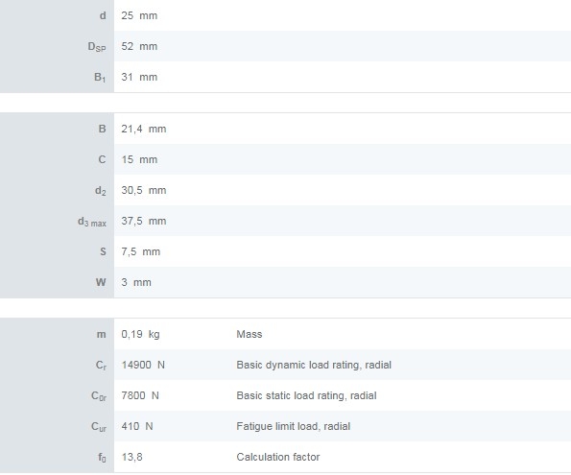
Task: Click the B1 31 mm value
Action: tap(139, 77)
